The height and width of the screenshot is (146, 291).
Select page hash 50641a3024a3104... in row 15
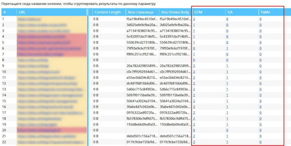click(x=142, y=101)
